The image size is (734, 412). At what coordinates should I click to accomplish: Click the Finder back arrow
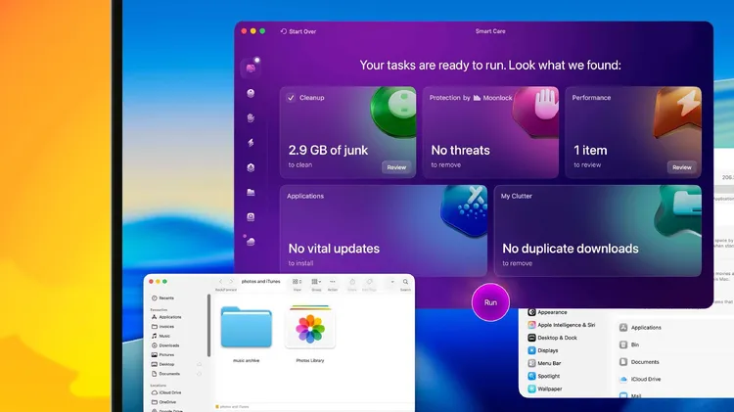220,282
